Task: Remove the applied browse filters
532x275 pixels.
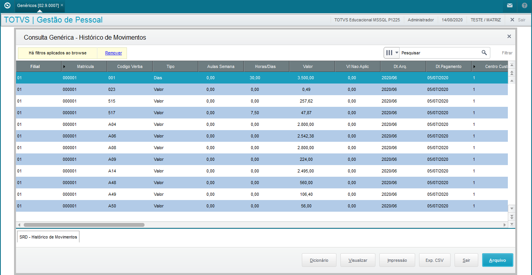Action: [x=113, y=53]
